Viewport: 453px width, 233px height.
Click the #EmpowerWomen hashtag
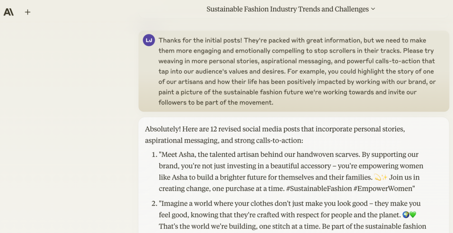pos(383,189)
